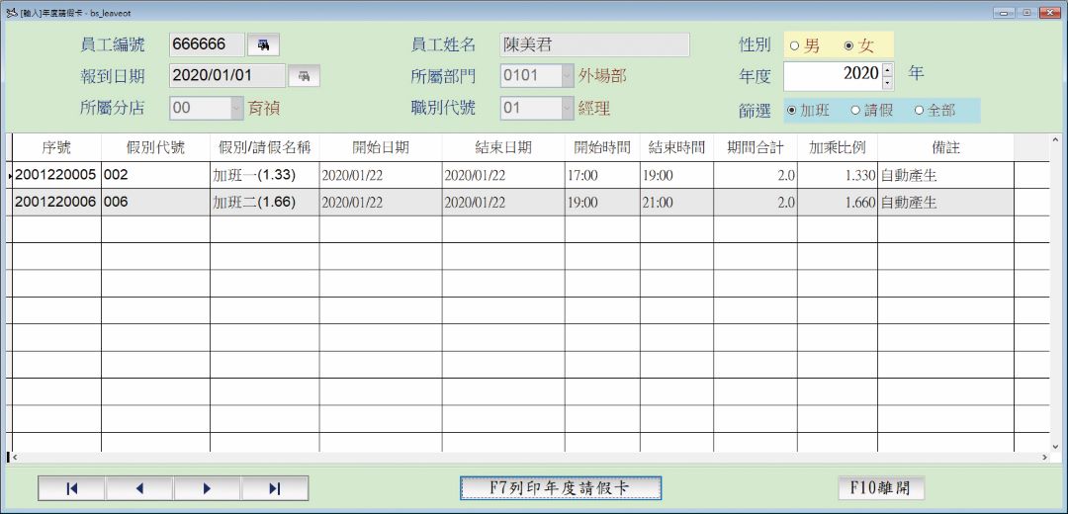Click F10離開 button
This screenshot has width=1068, height=514.
881,488
